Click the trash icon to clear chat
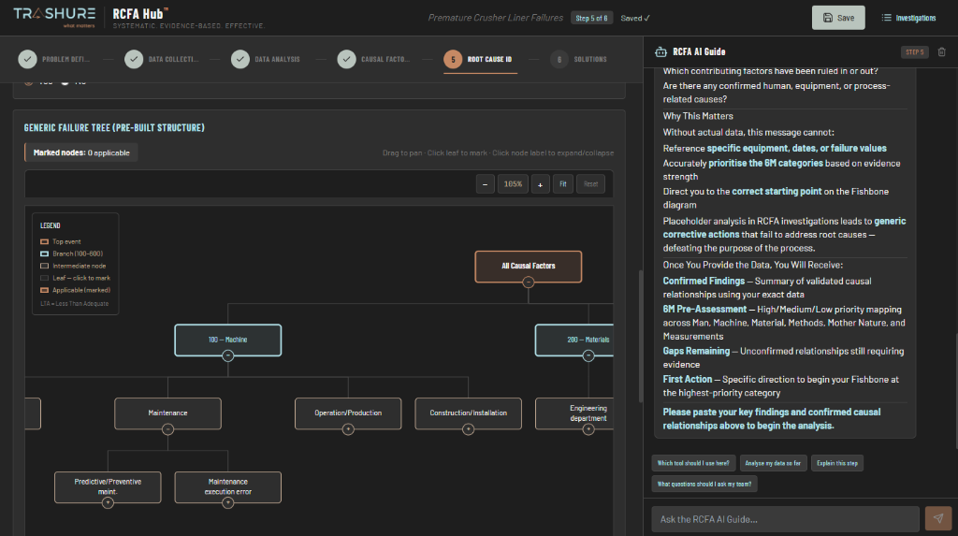This screenshot has width=958, height=536. tap(941, 52)
